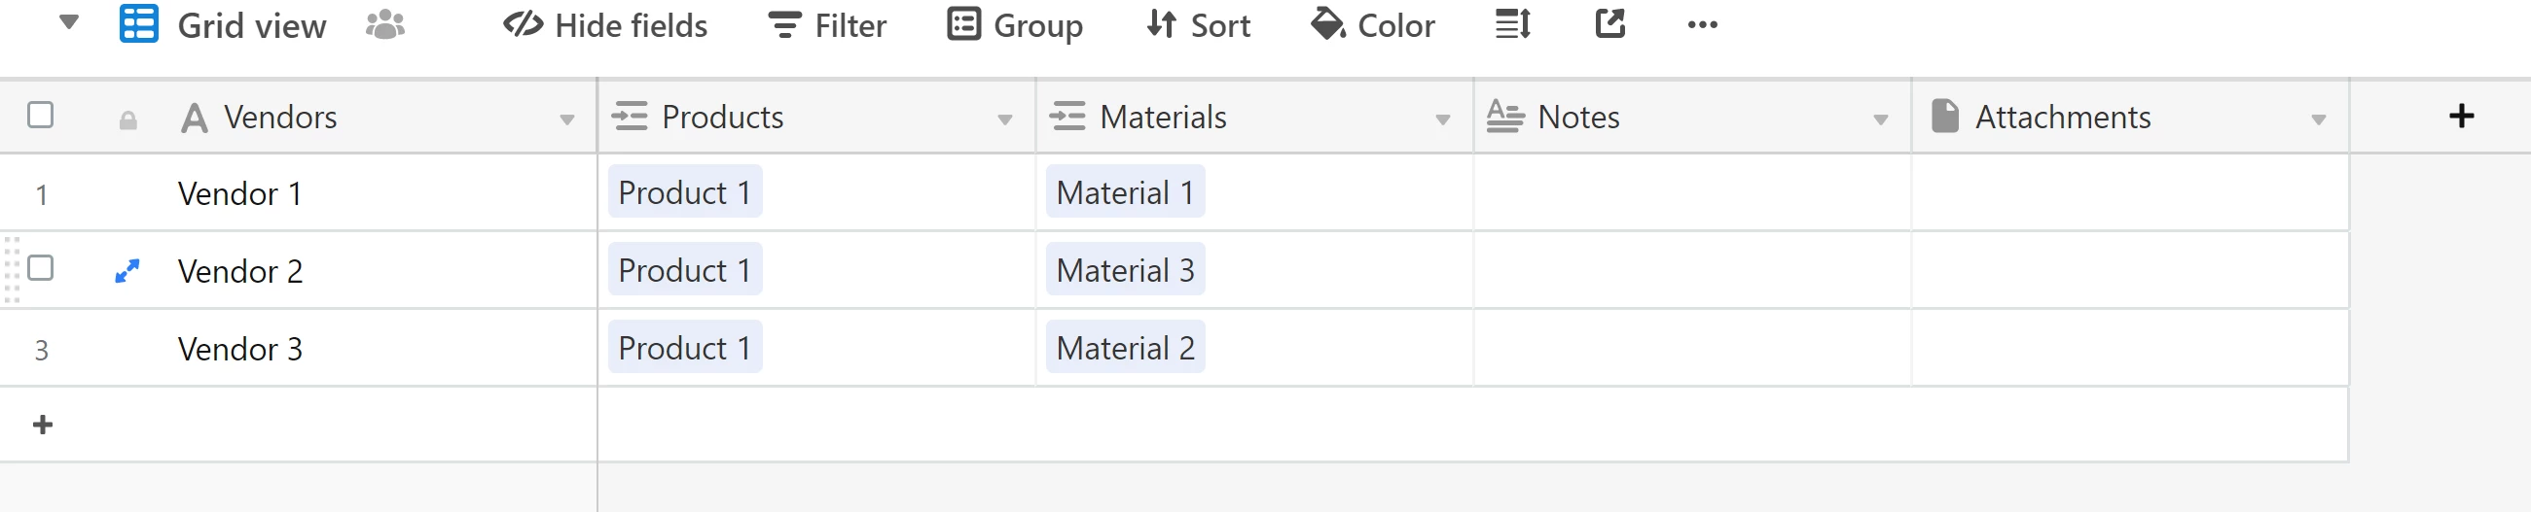Select the Notes cell for Vendor 1
The height and width of the screenshot is (512, 2531).
pos(1691,193)
